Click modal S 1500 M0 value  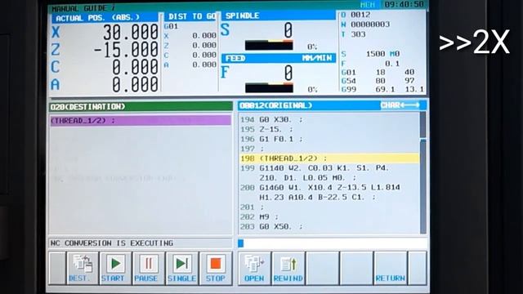(371, 54)
